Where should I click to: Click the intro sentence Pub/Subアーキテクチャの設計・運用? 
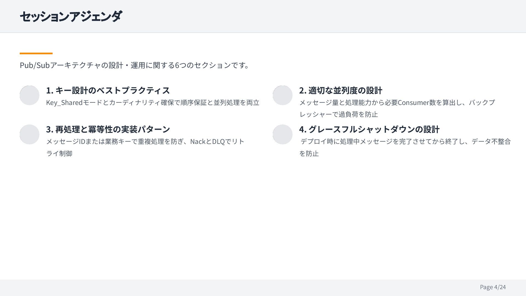point(134,66)
